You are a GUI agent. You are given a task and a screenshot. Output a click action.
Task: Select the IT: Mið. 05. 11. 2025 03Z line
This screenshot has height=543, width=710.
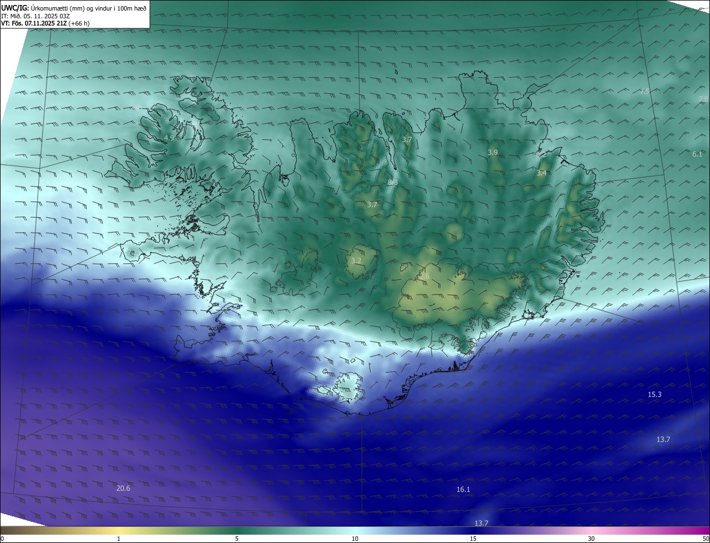tap(35, 16)
